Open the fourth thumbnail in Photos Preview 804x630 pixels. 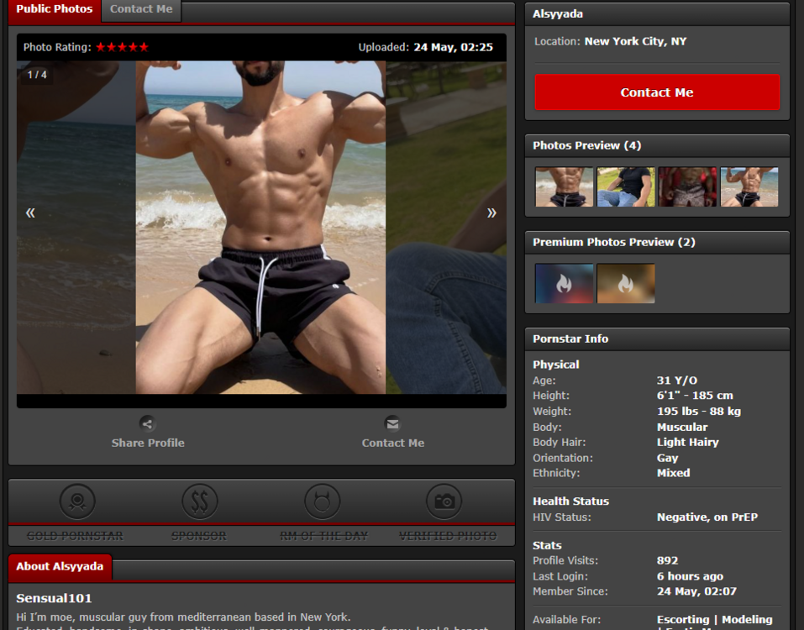click(749, 186)
